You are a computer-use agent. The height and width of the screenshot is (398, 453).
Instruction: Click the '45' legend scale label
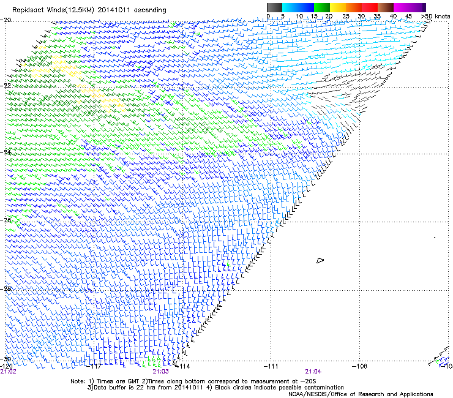(408, 17)
